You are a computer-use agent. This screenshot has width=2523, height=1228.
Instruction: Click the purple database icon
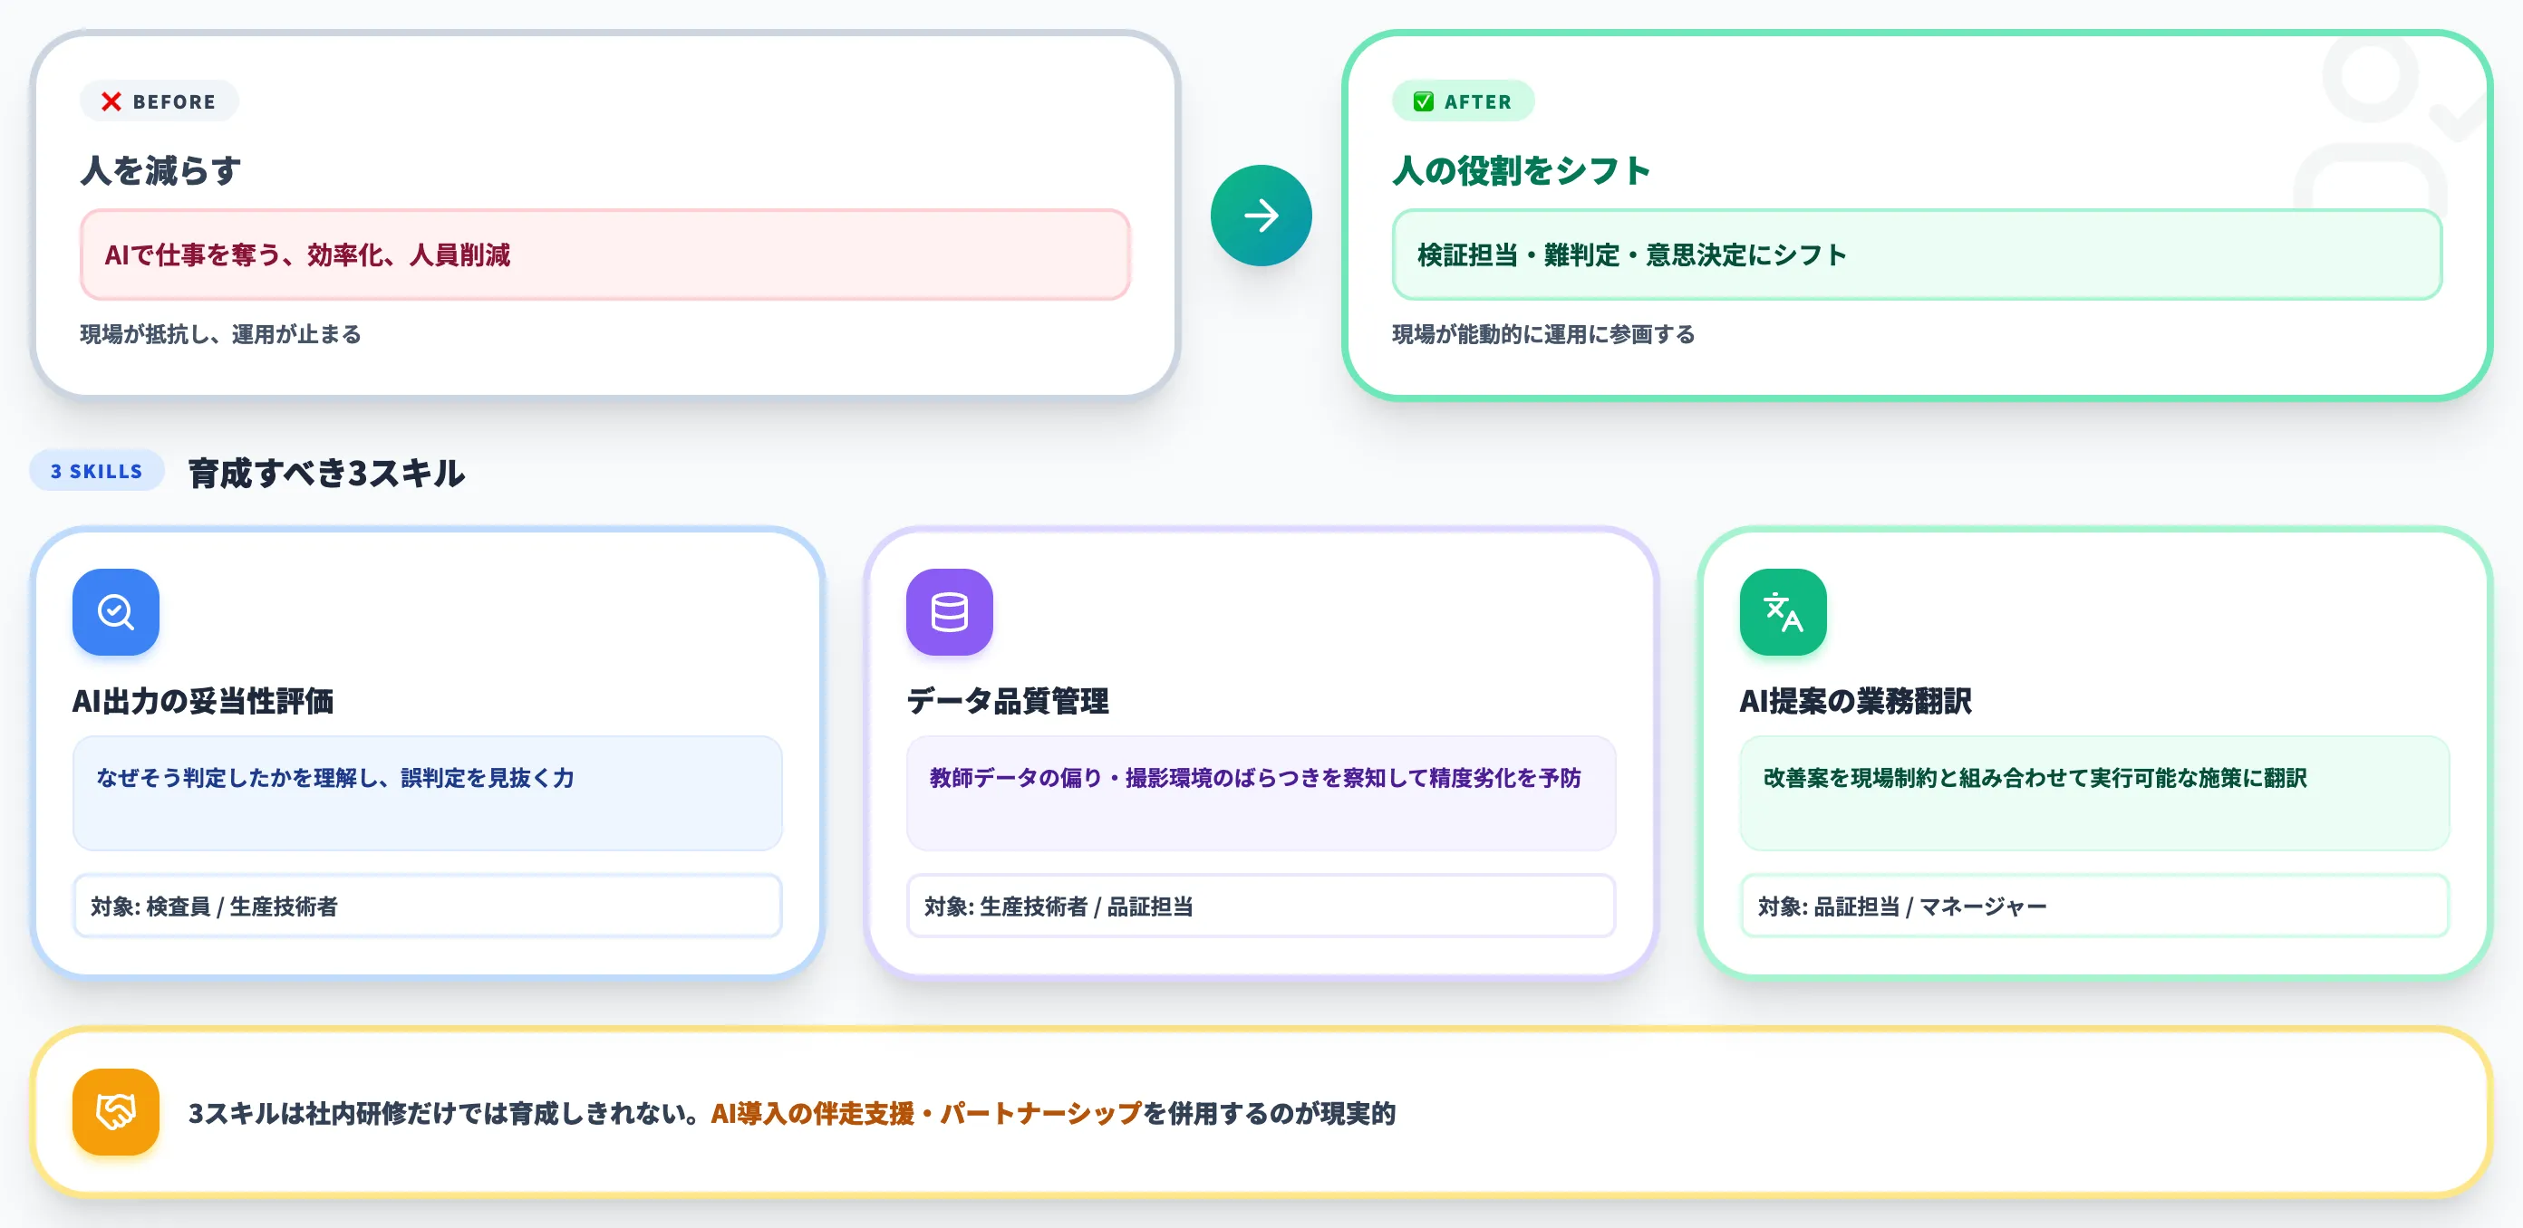[x=949, y=611]
